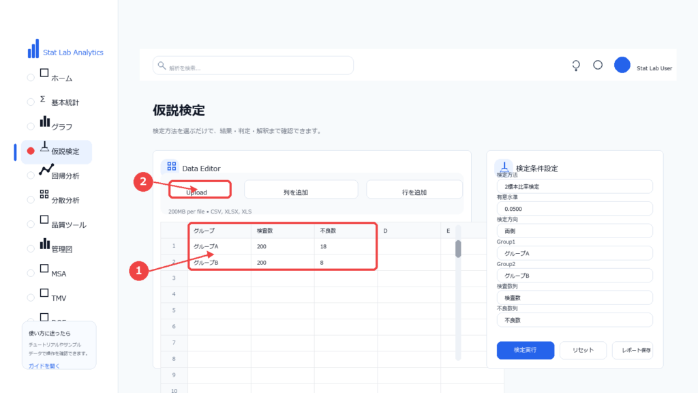Click the circle notification icon in header
Screen dimensions: 698x393
(x=598, y=65)
